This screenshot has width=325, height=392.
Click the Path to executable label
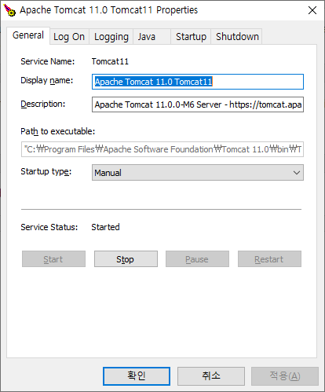pos(58,131)
